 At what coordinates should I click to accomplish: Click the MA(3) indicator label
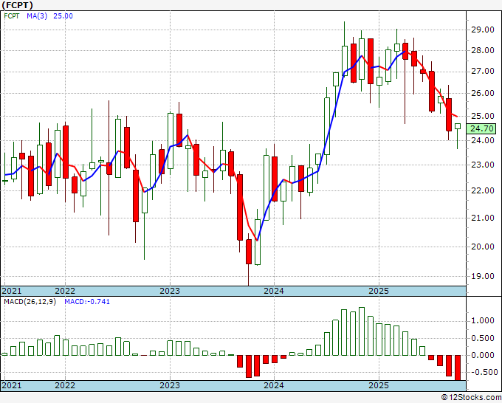[x=37, y=16]
